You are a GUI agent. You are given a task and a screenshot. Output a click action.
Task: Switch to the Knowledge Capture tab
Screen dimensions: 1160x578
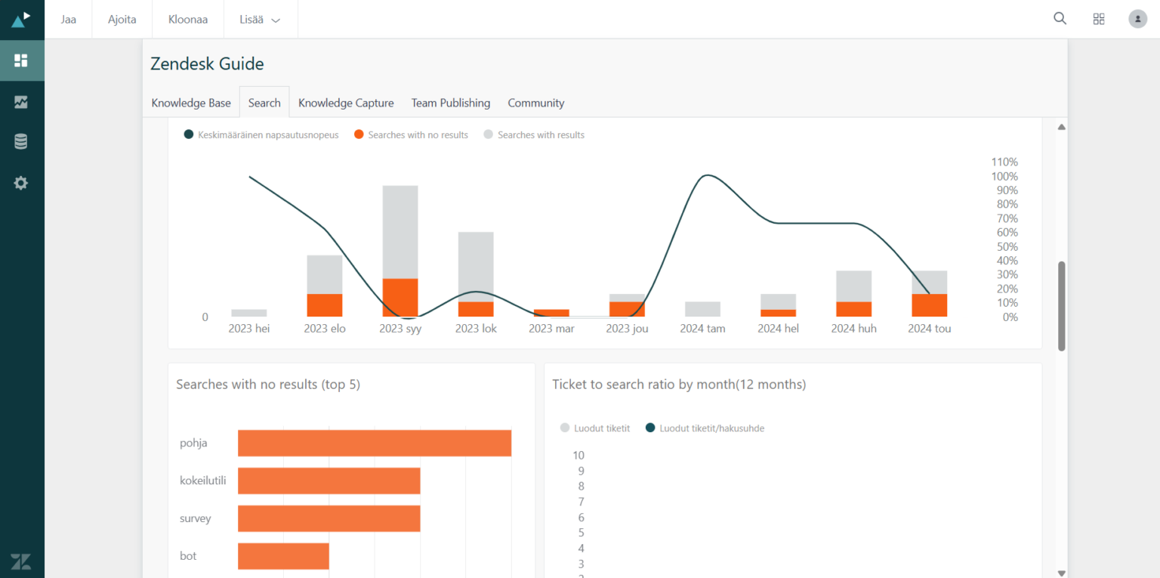coord(346,103)
